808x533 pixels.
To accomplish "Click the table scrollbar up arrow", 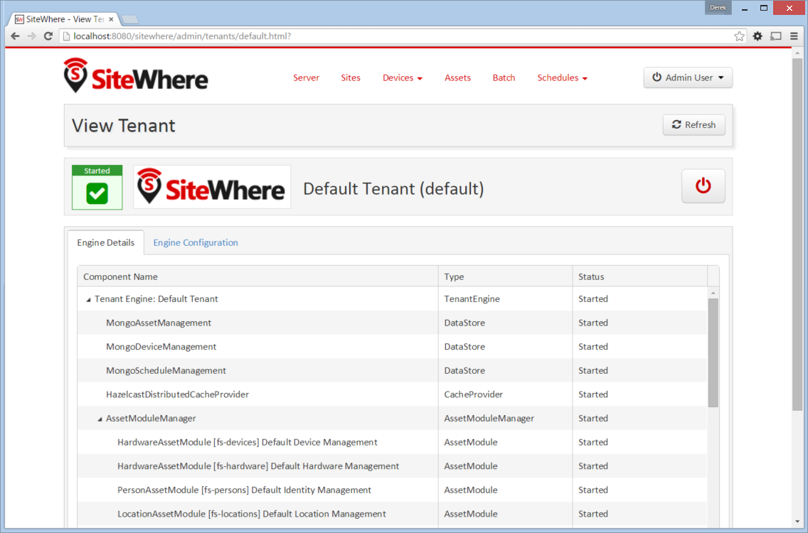I will tap(713, 293).
